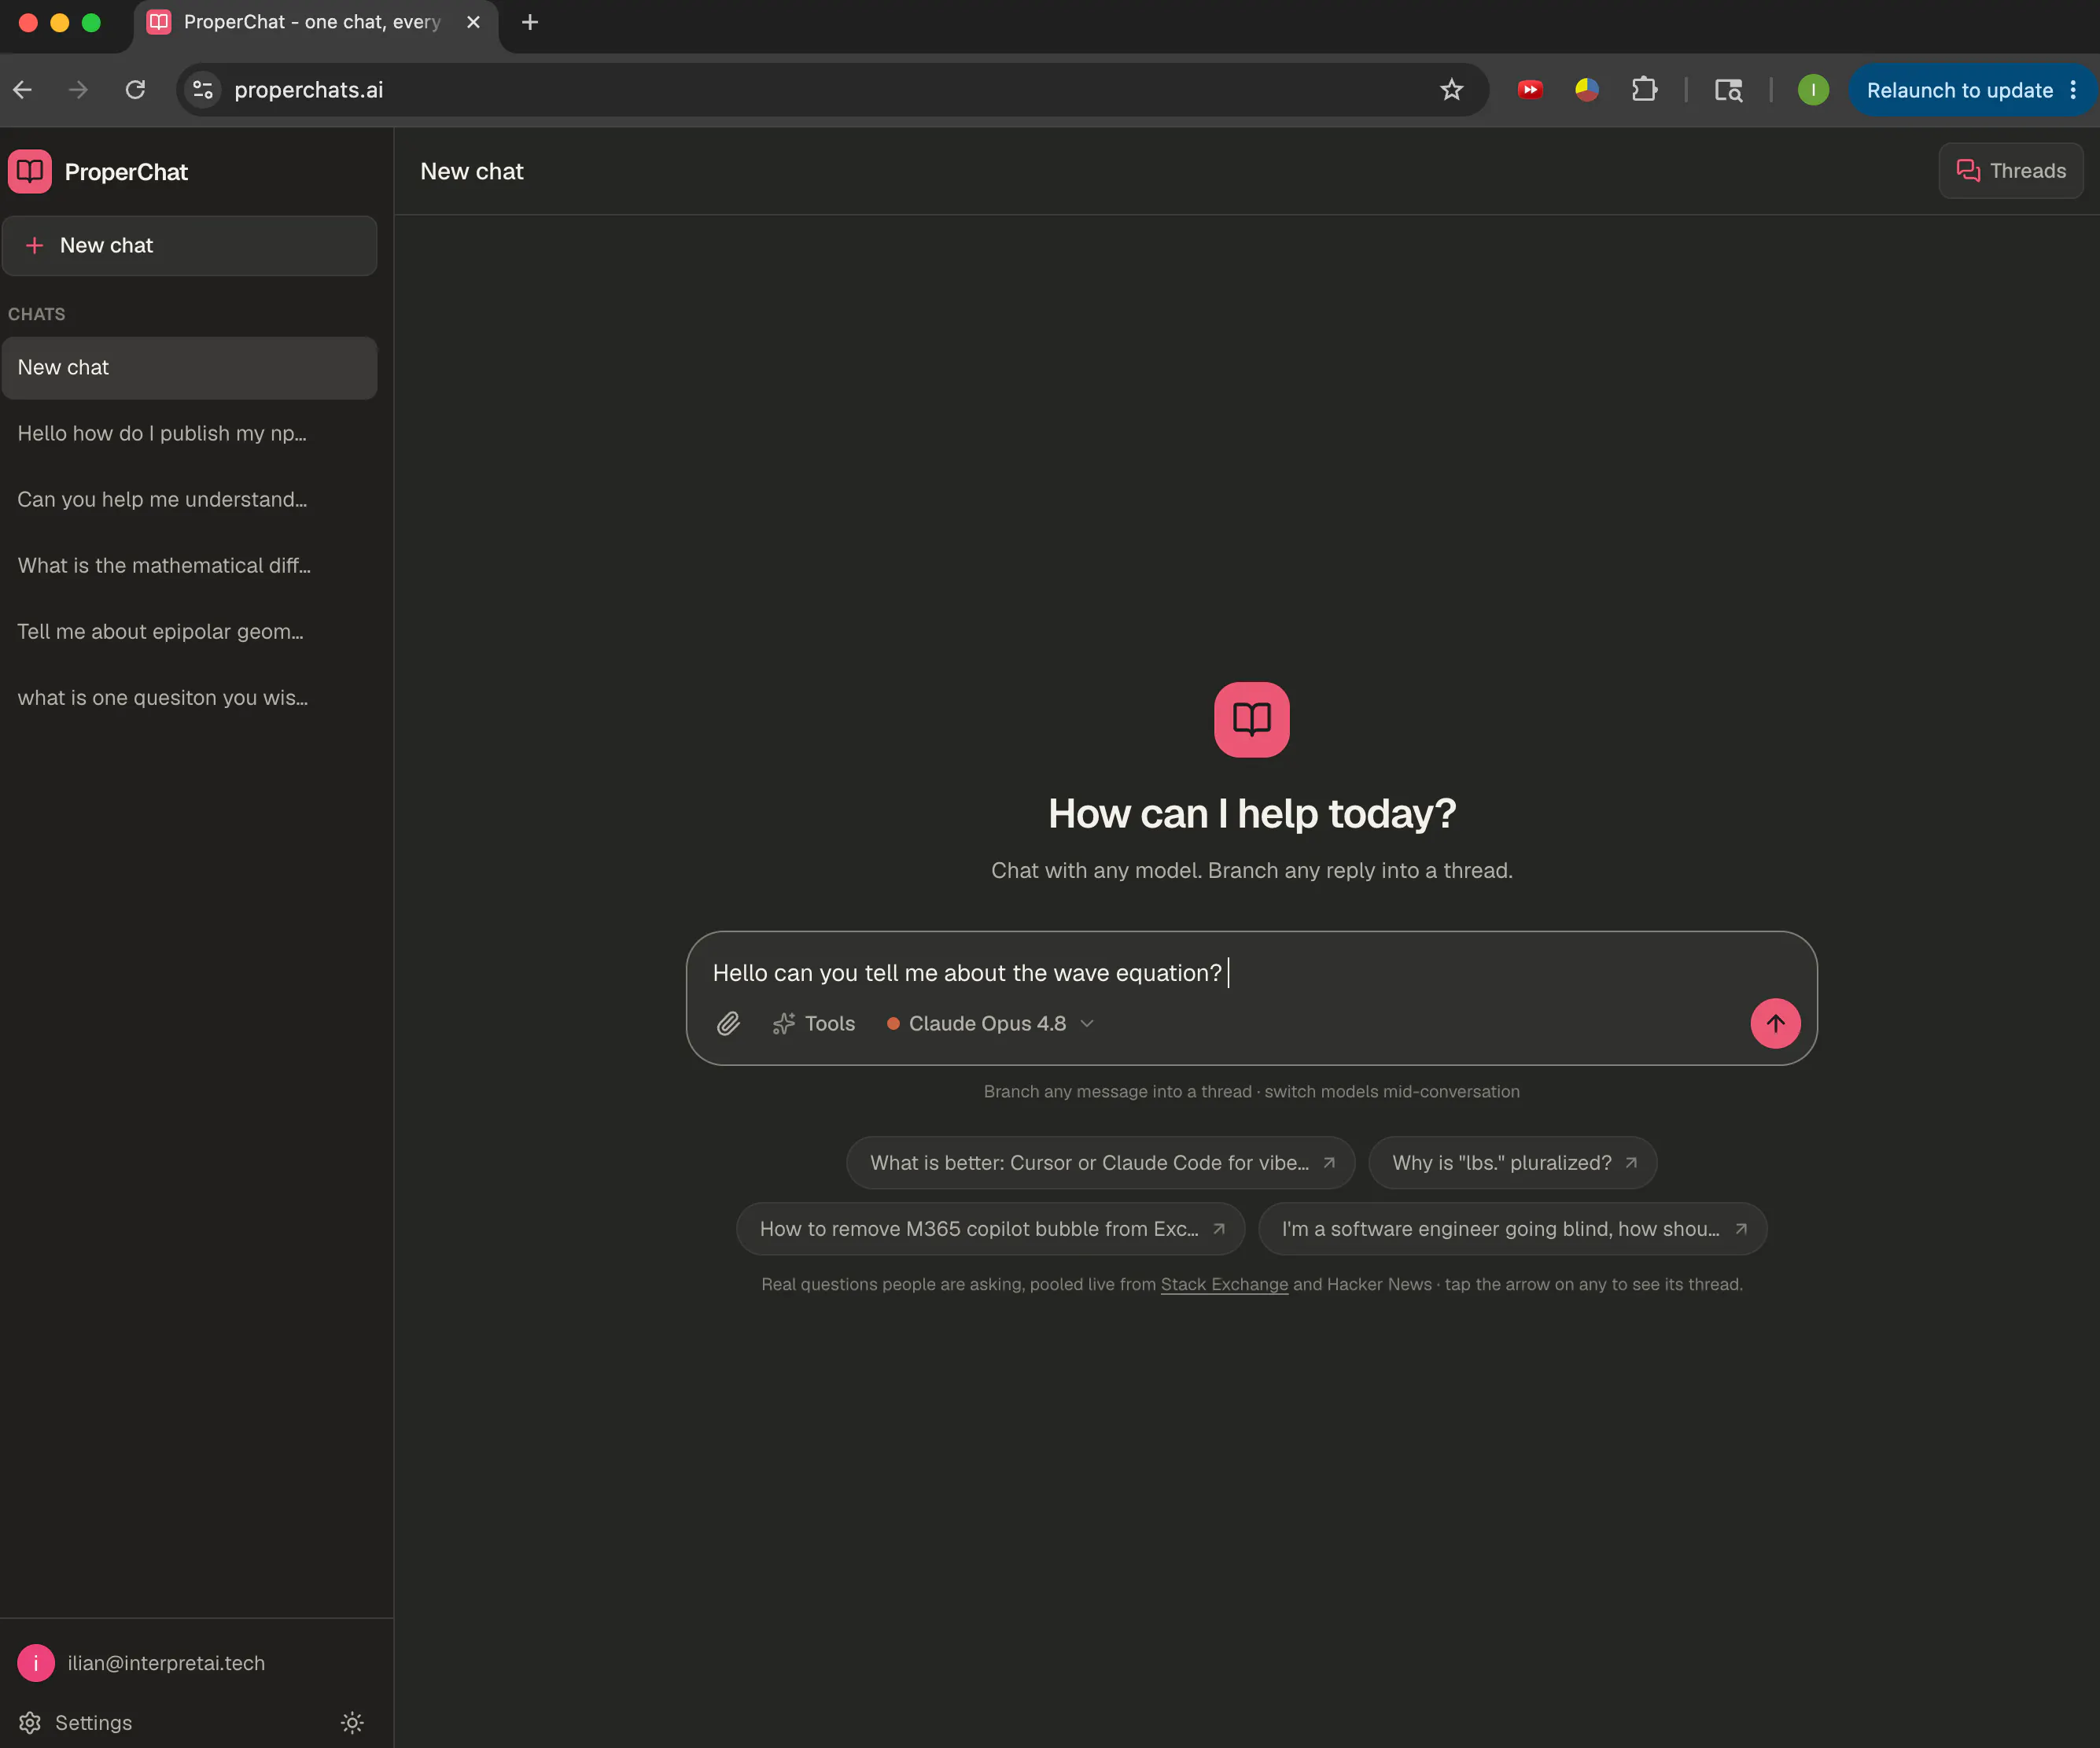Viewport: 2100px width, 1748px height.
Task: Open chat 'what is one quesiton you wis…'
Action: pos(190,698)
